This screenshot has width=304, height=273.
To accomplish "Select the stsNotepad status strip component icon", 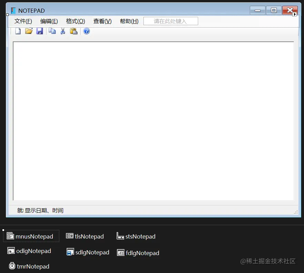I will click(x=120, y=236).
